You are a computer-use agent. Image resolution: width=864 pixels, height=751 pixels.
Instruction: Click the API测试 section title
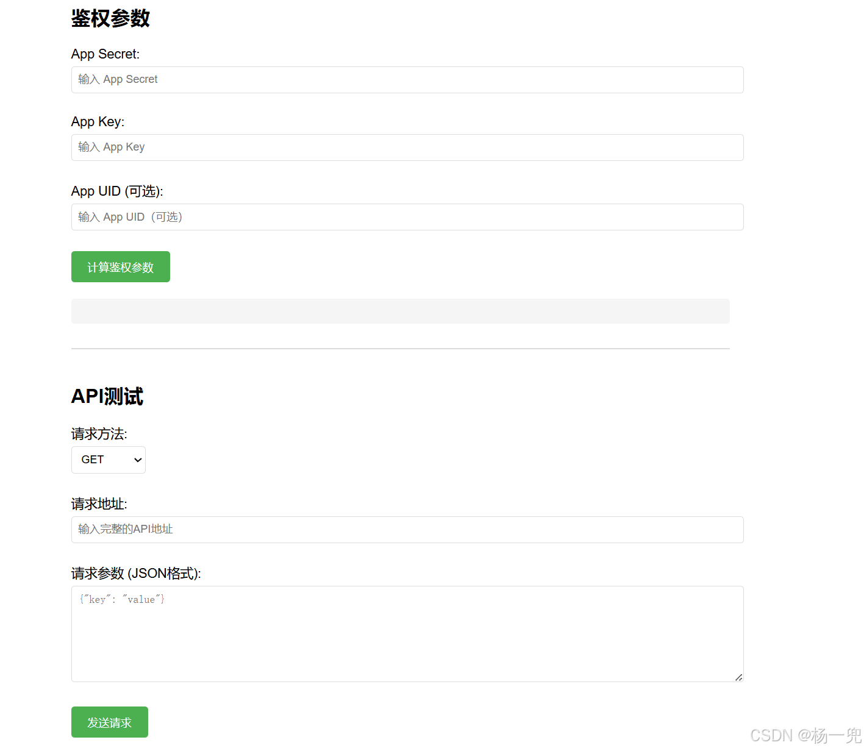(107, 396)
